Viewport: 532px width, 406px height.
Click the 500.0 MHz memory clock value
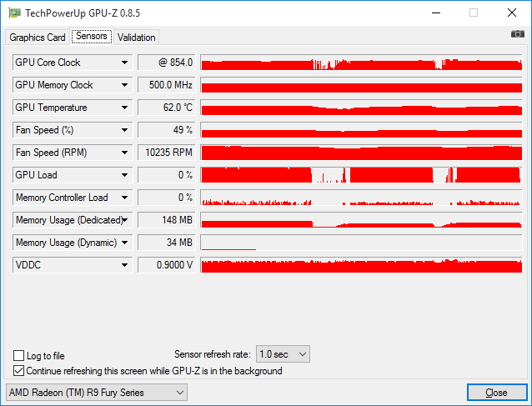pos(167,85)
